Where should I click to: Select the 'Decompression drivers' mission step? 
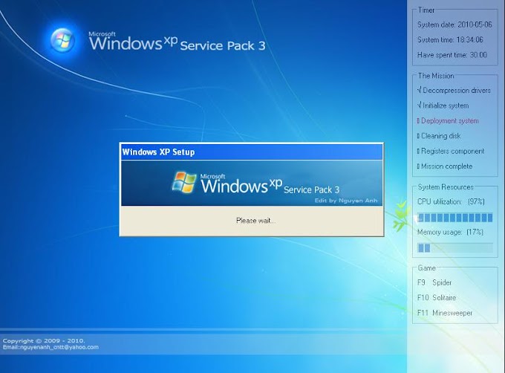tap(454, 91)
